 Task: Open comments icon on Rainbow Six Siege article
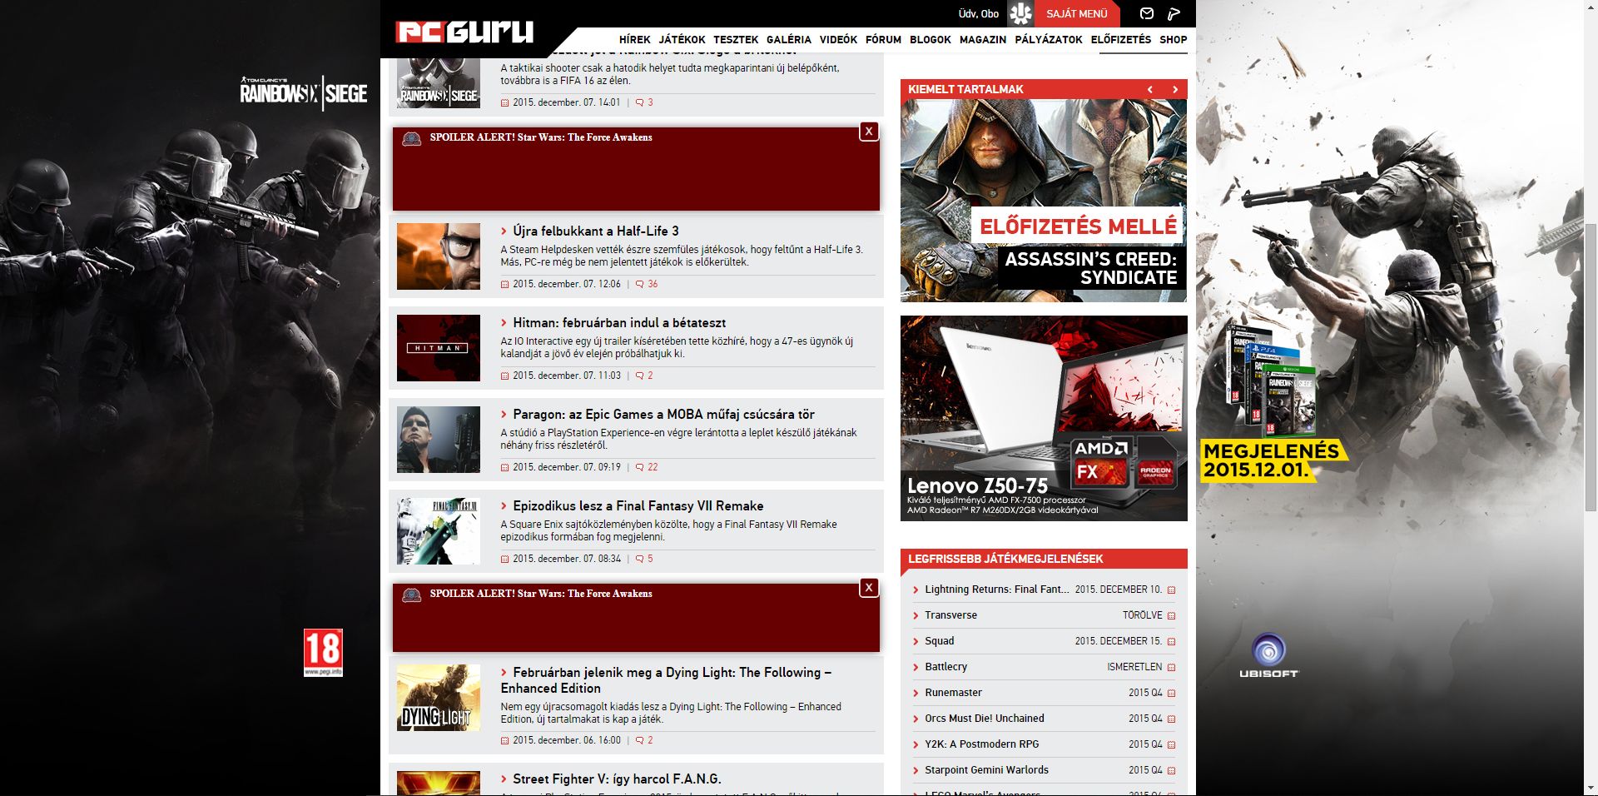[x=639, y=102]
